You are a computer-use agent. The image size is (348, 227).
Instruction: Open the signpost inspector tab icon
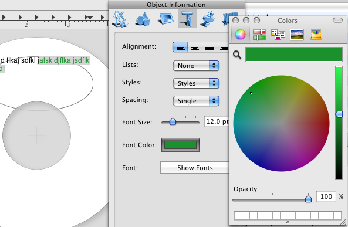[x=208, y=19]
